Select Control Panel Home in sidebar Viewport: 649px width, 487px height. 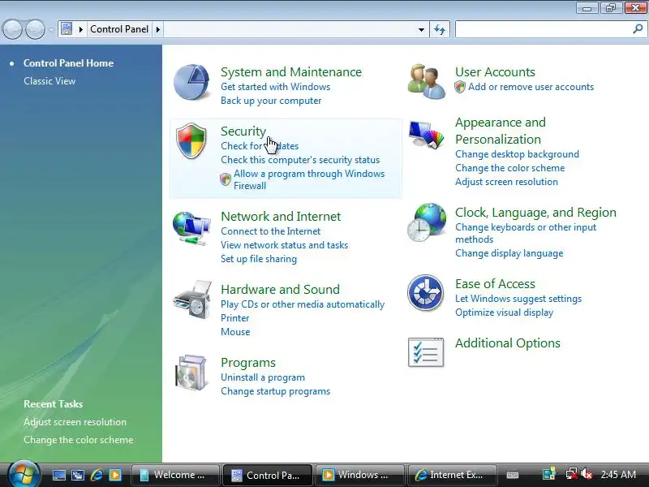point(68,63)
